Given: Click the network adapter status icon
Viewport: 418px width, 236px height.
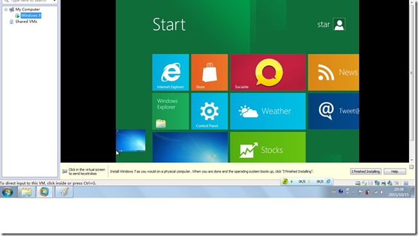Looking at the screenshot, I should click(377, 183).
